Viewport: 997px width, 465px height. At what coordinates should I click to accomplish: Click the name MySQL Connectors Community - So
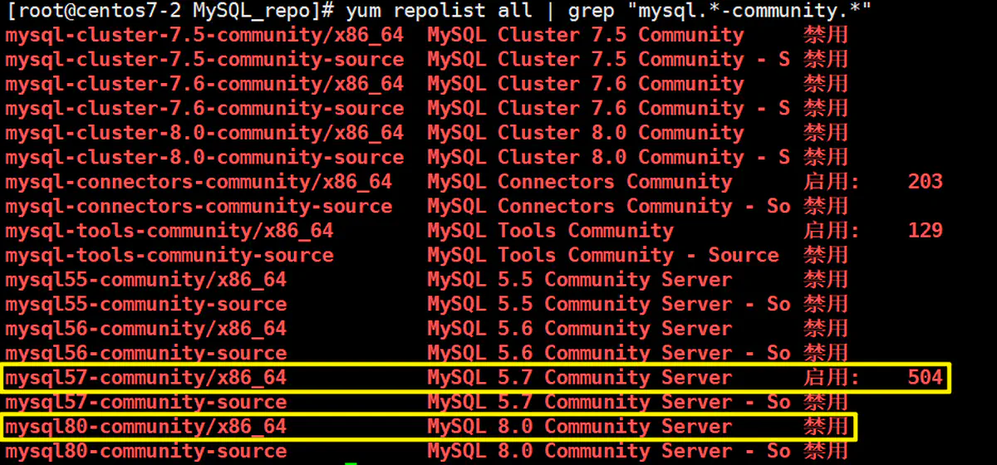pos(609,207)
